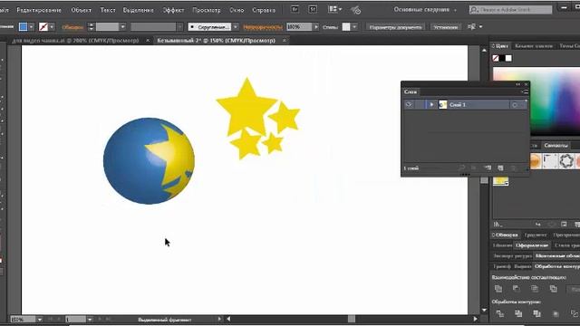
Task: Click the orange Обводка label in the control bar
Action: [x=72, y=27]
